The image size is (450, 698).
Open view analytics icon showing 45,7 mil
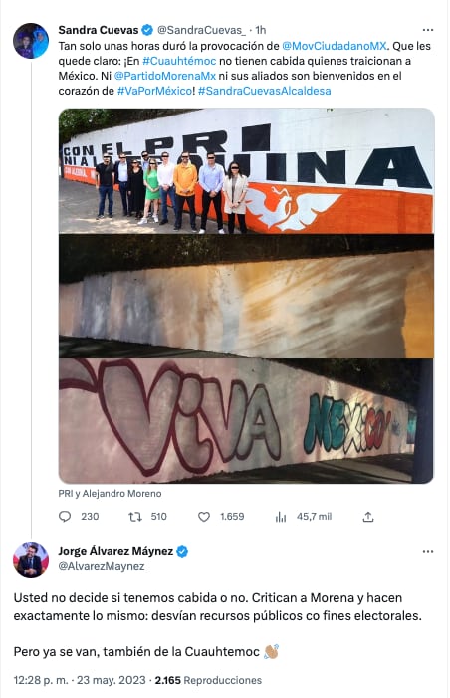[x=281, y=517]
